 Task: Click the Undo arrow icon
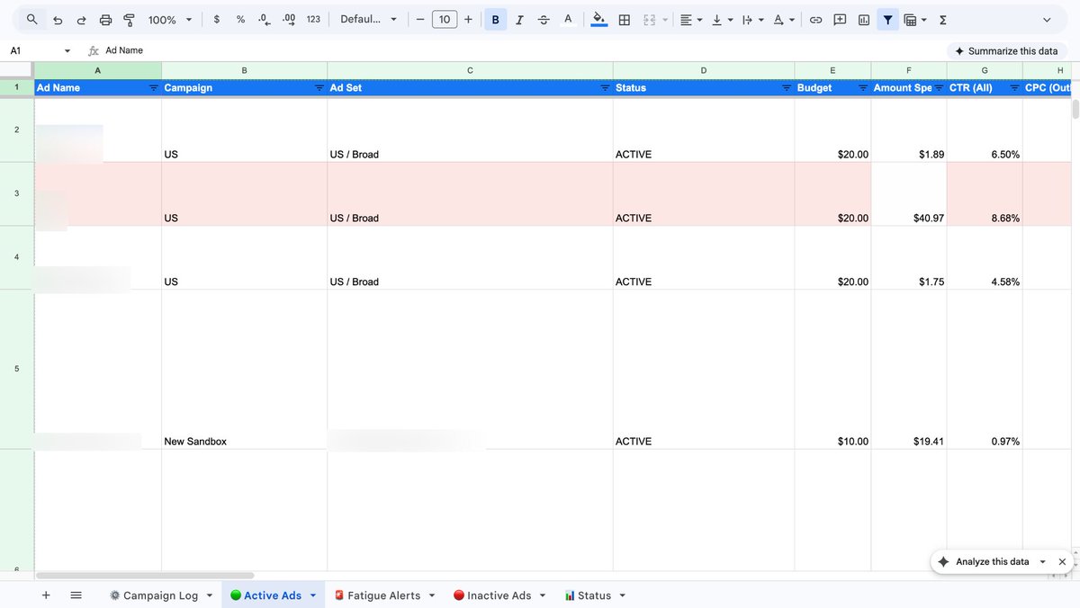[x=58, y=19]
